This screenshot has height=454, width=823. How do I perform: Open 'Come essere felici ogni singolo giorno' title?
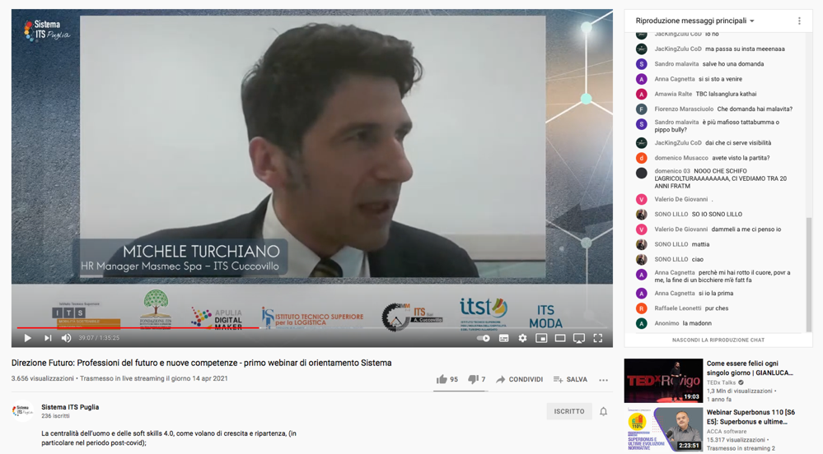tap(750, 368)
